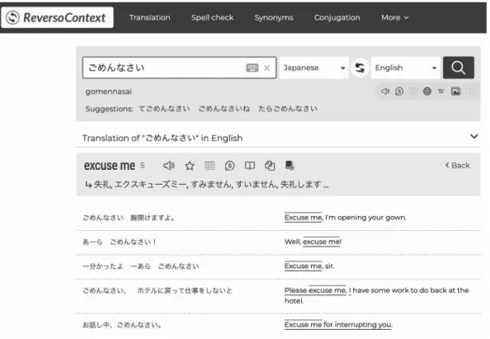Play audio for excuse me
The image size is (490, 339).
169,166
